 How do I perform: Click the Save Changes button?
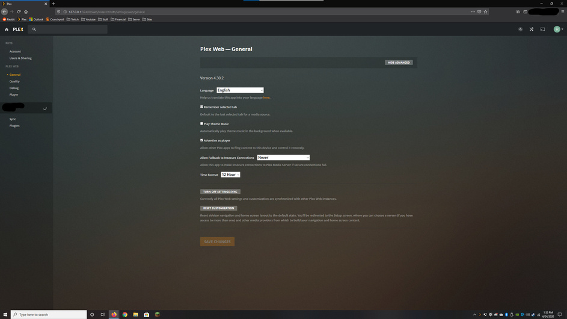tap(217, 241)
